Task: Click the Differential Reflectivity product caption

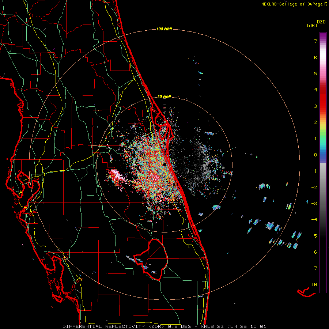Action: click(x=164, y=326)
